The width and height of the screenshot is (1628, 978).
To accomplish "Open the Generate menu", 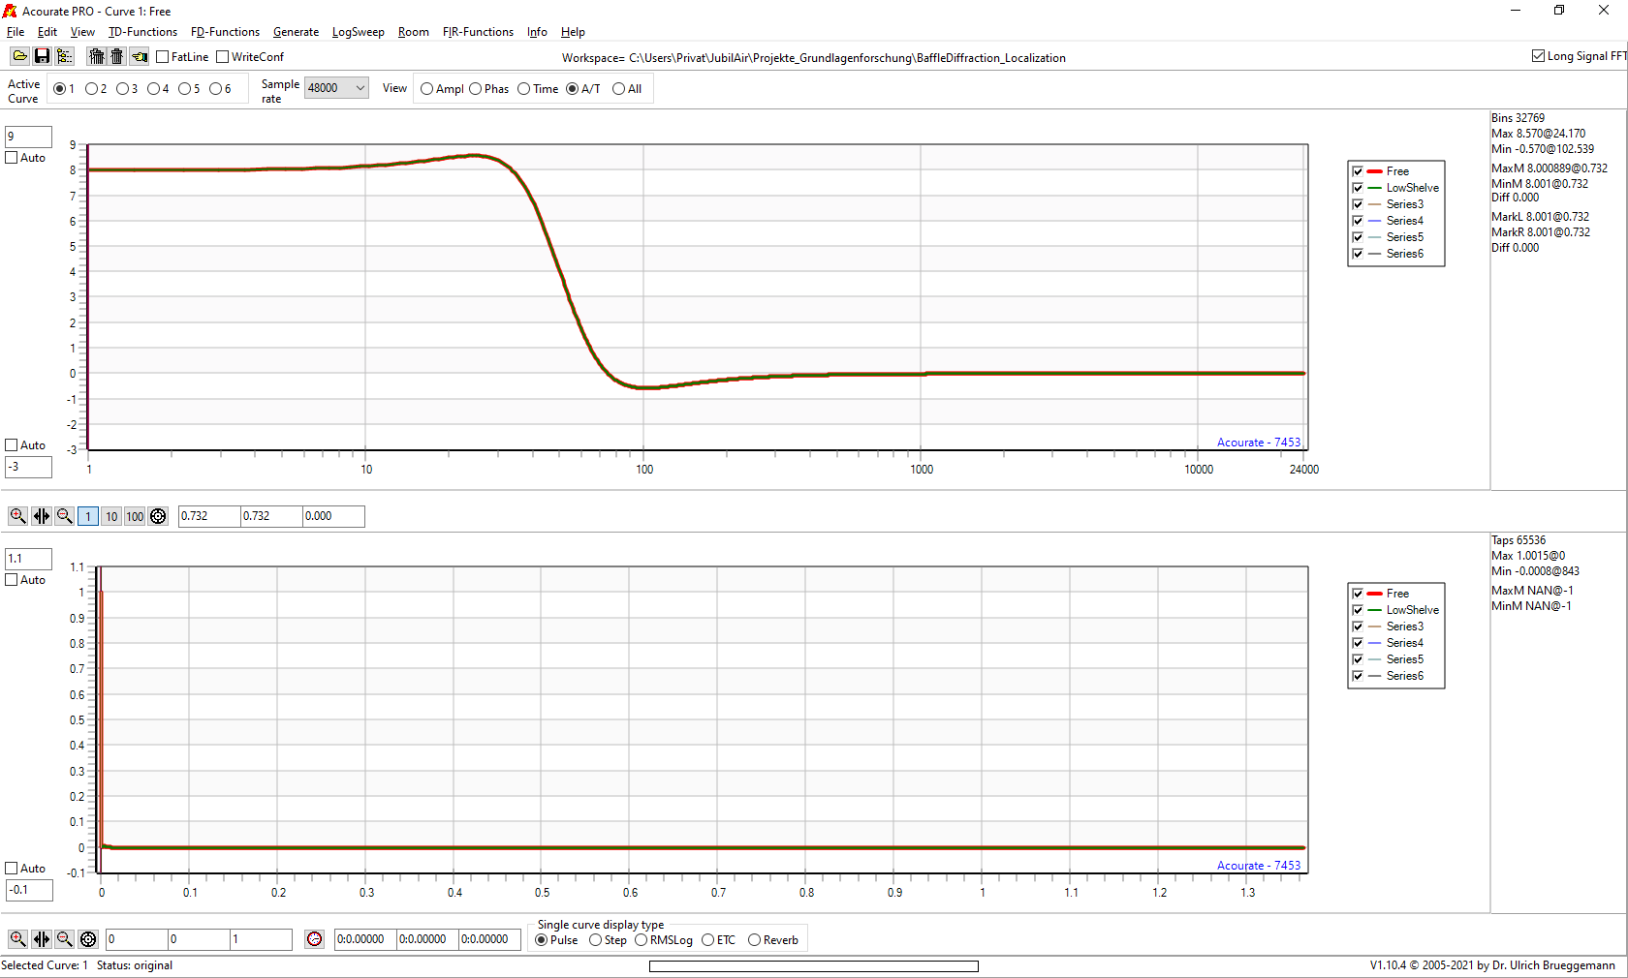I will [296, 32].
